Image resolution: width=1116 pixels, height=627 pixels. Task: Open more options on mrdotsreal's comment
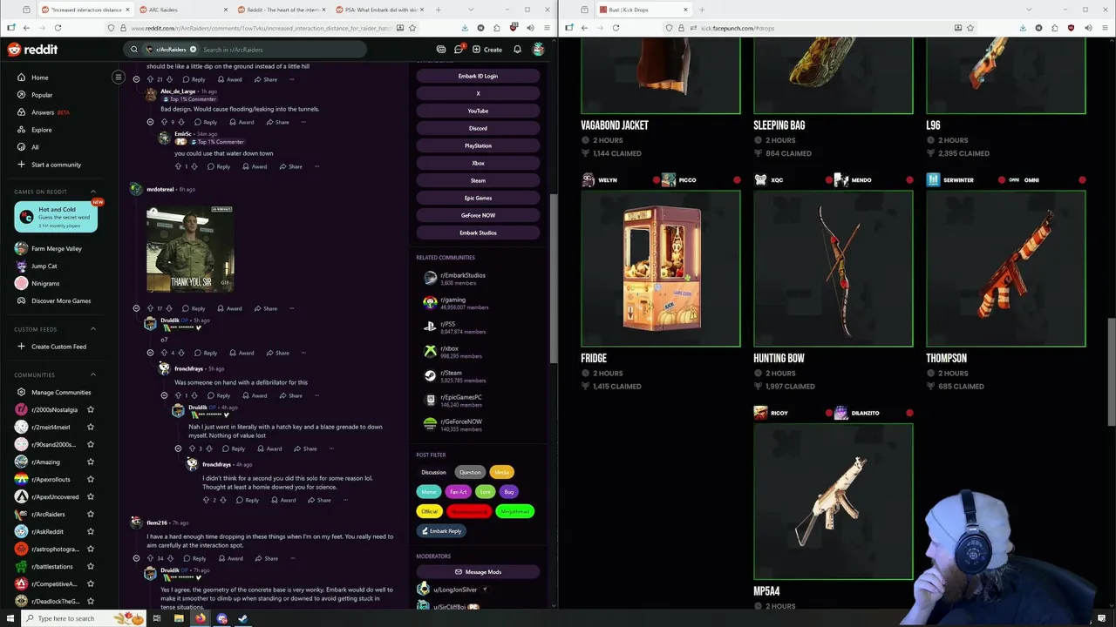click(x=291, y=308)
